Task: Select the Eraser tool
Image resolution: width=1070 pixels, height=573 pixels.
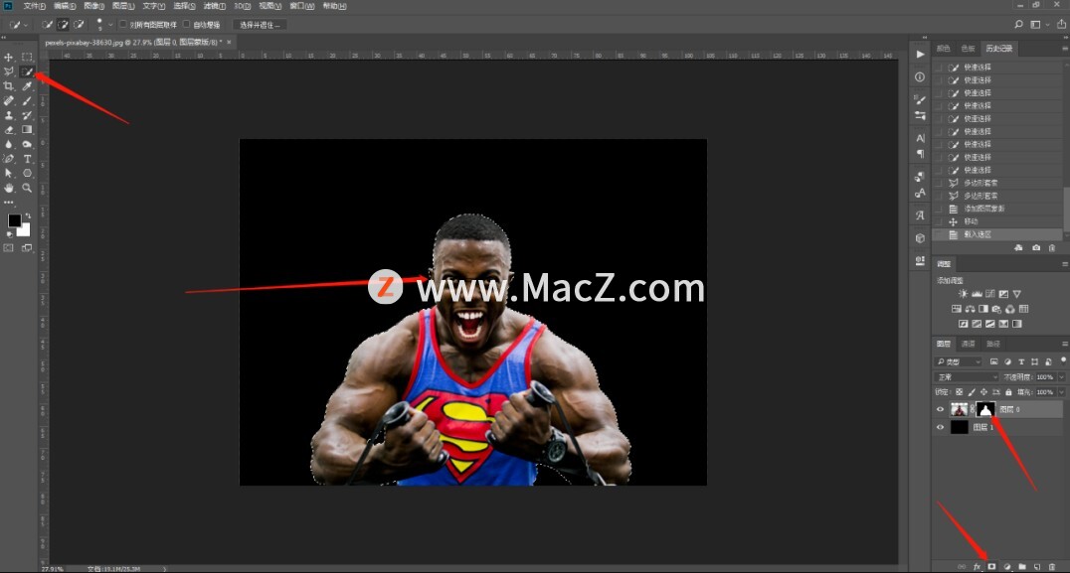Action: (x=9, y=130)
